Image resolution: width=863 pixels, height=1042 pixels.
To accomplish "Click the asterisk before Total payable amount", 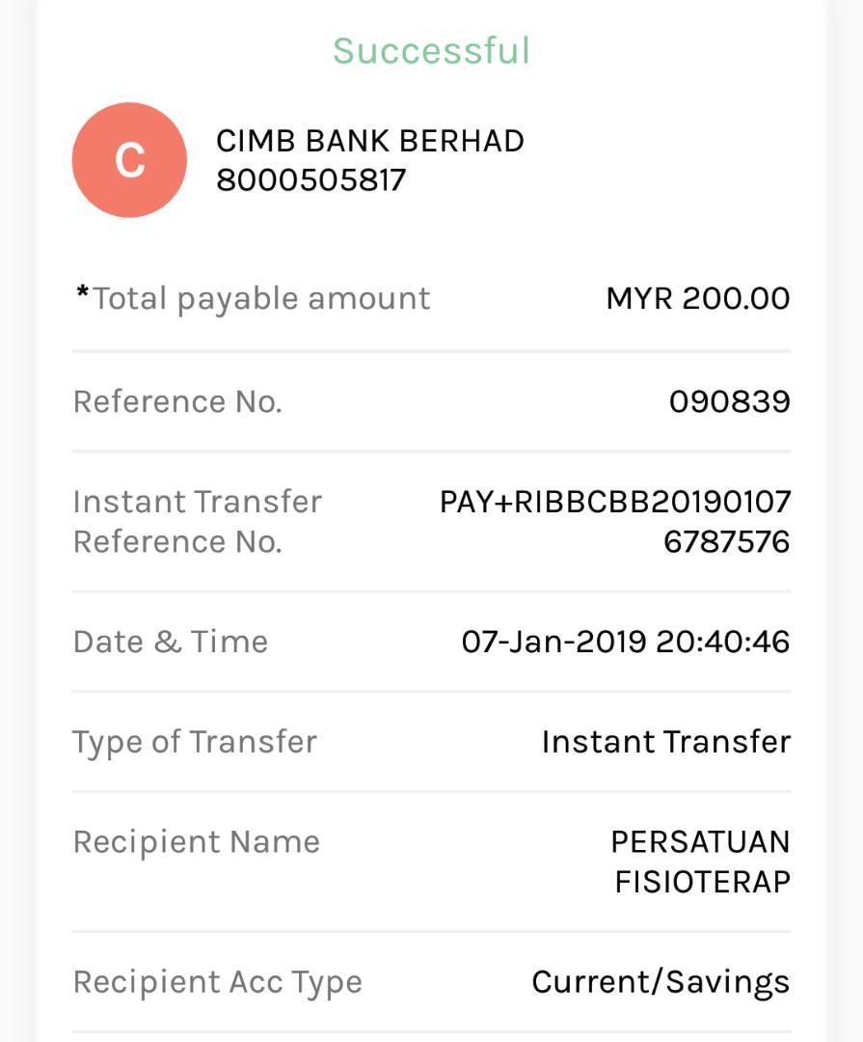I will click(82, 292).
